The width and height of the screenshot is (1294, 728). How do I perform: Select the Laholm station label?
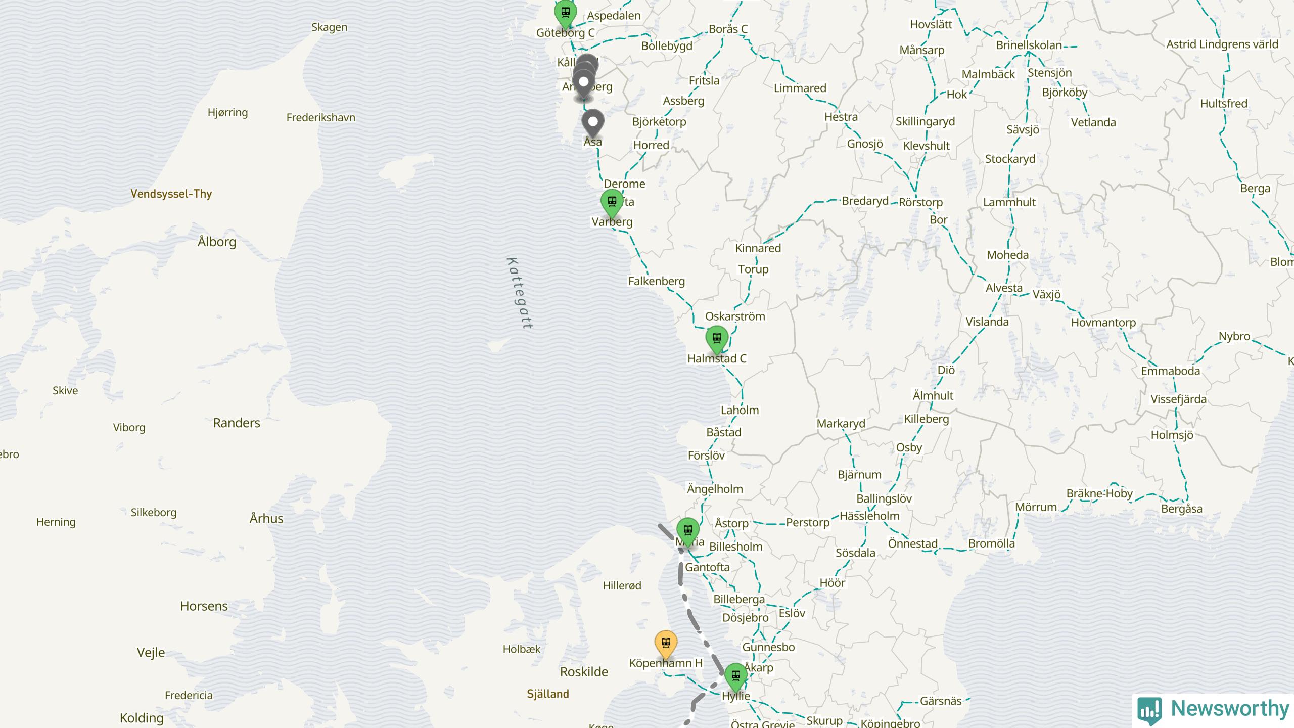tap(740, 410)
